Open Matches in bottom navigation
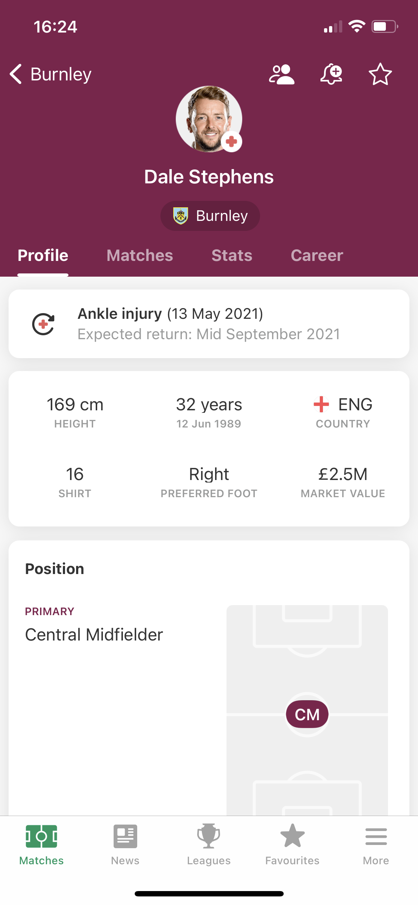Image resolution: width=418 pixels, height=905 pixels. tap(41, 845)
